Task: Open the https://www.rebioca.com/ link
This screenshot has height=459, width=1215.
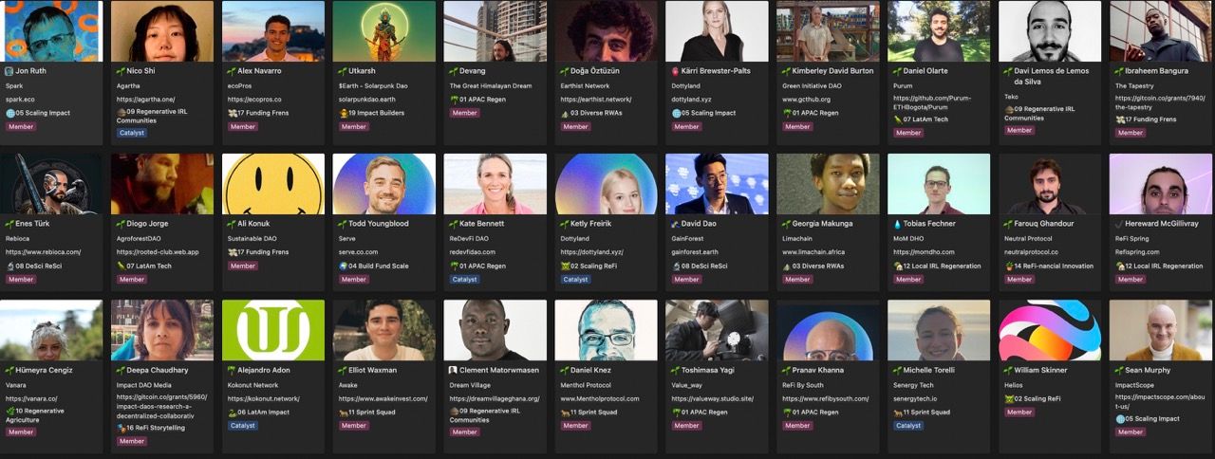Action: pyautogui.click(x=43, y=252)
